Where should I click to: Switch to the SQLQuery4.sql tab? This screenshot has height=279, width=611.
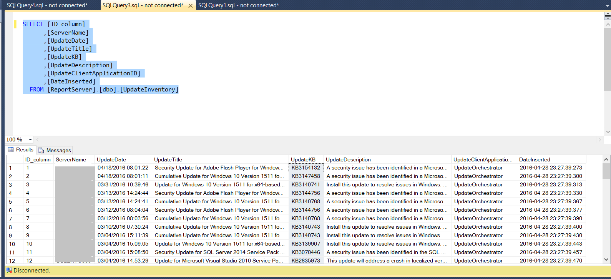coord(47,5)
